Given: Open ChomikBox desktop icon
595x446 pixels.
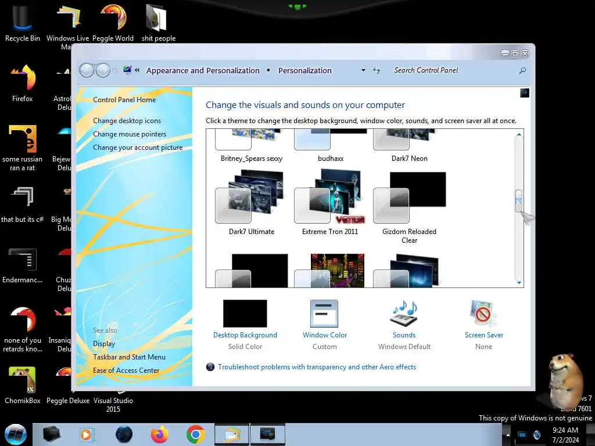Looking at the screenshot, I should [23, 385].
